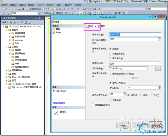The image size is (168, 136).
Task: Collapse the 安全性 folder node
Action: (x=6, y=47)
